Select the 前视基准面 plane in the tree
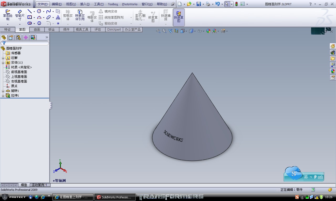Viewport: 336px width, 201px height. coord(19,72)
